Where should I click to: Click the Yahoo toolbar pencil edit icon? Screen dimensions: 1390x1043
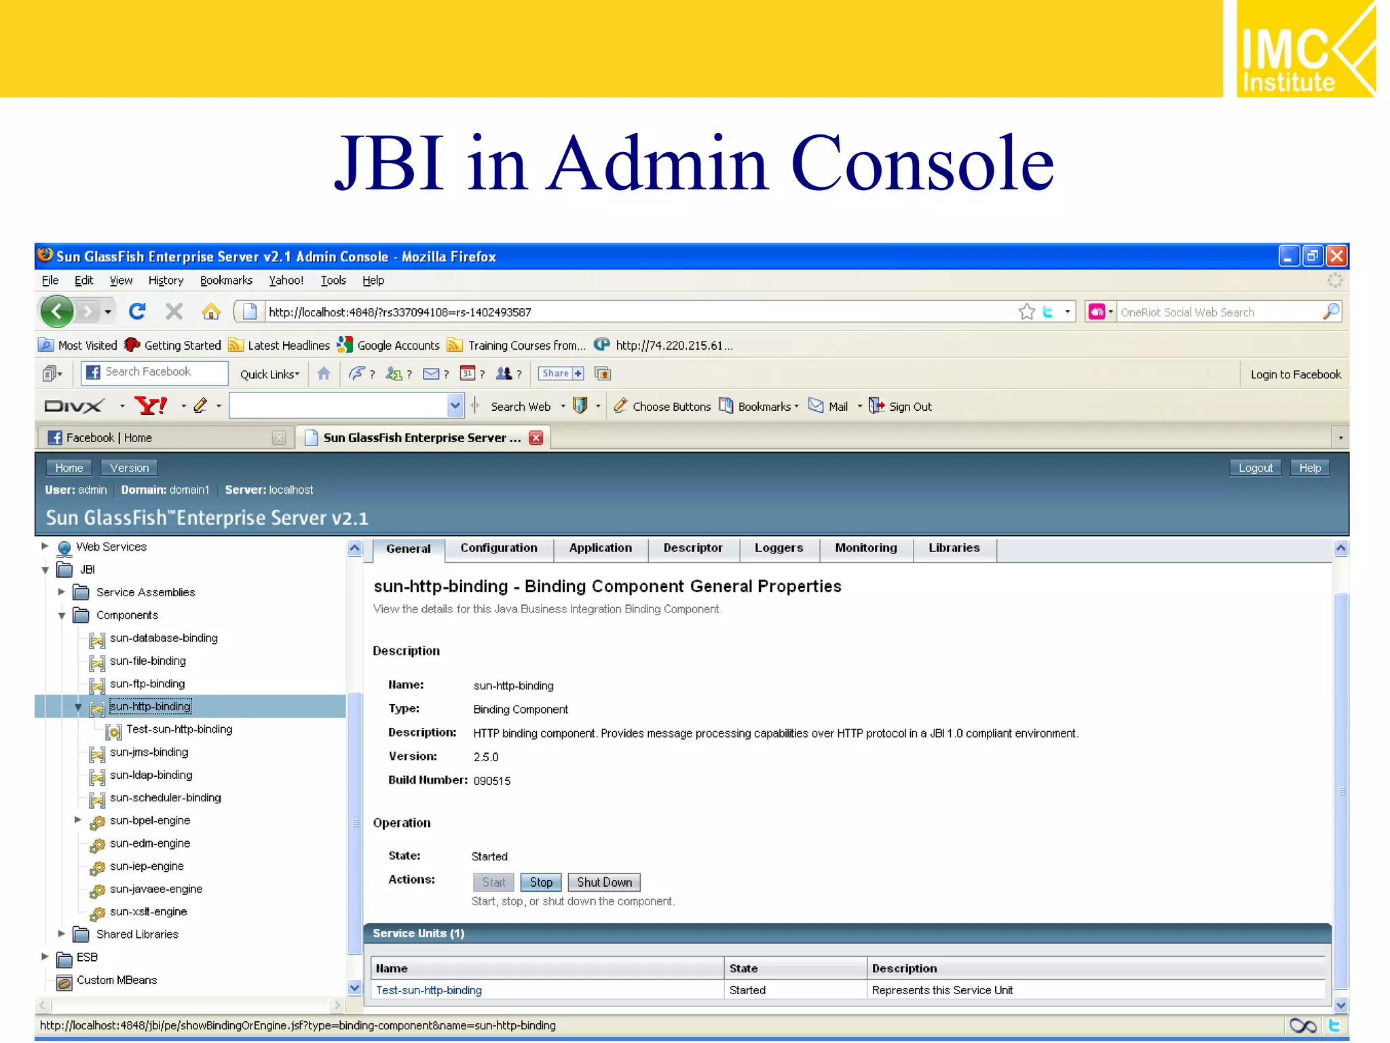point(200,406)
